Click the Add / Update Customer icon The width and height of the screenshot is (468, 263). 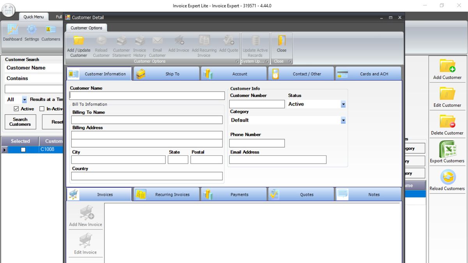point(78,43)
